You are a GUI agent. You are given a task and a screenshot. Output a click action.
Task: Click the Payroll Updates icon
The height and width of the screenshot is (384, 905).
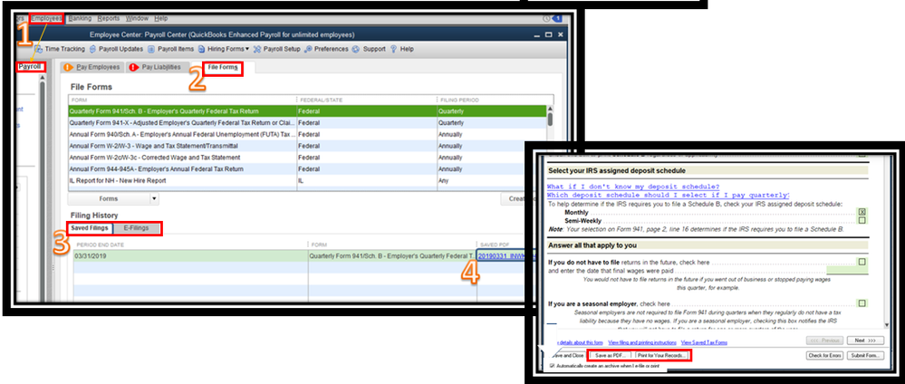[92, 49]
